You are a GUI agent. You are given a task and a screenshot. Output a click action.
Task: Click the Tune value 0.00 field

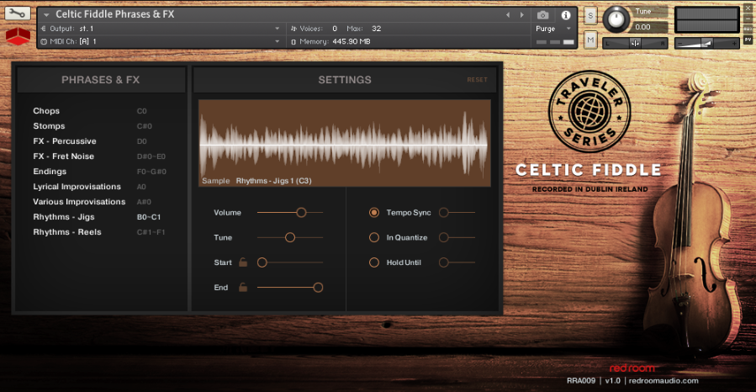point(650,27)
